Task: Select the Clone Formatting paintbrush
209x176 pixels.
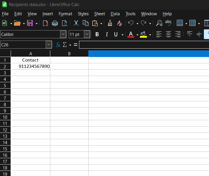Action: coord(110,23)
